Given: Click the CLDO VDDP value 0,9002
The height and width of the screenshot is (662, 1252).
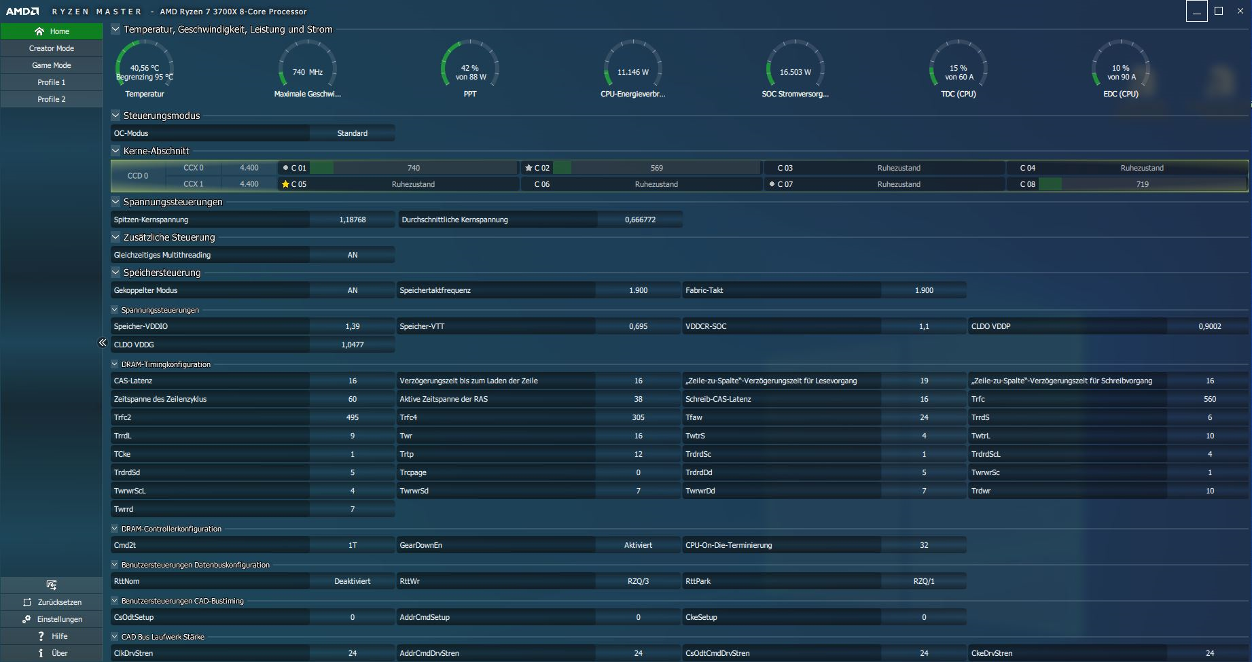Looking at the screenshot, I should 1210,326.
